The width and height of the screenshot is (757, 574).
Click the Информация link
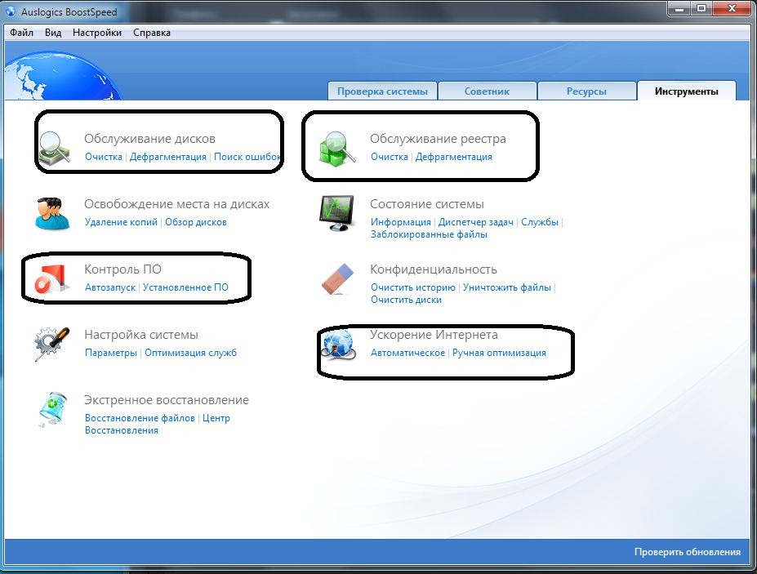point(401,222)
